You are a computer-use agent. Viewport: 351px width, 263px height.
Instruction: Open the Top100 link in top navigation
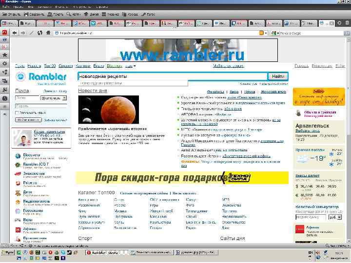coord(50,66)
